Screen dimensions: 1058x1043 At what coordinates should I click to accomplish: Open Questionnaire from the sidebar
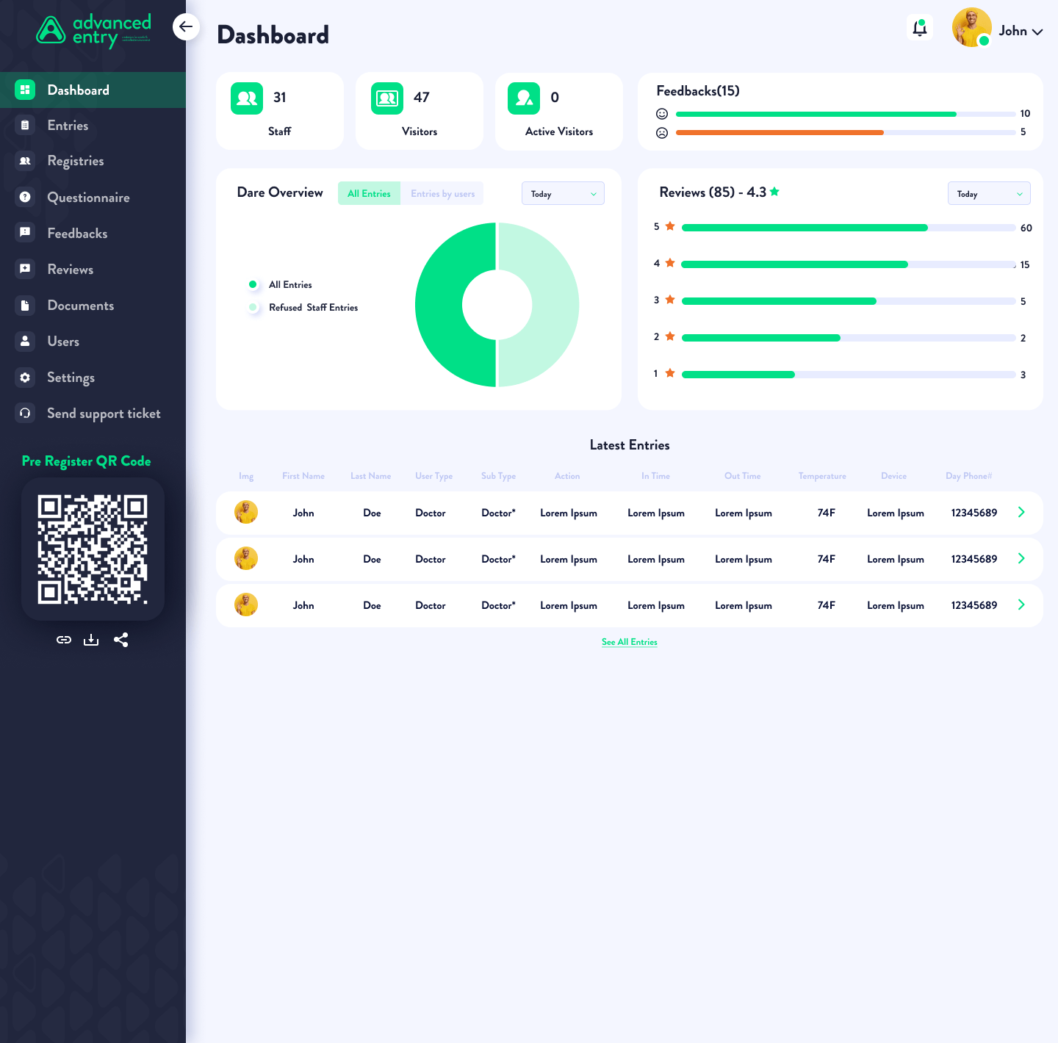click(x=88, y=198)
